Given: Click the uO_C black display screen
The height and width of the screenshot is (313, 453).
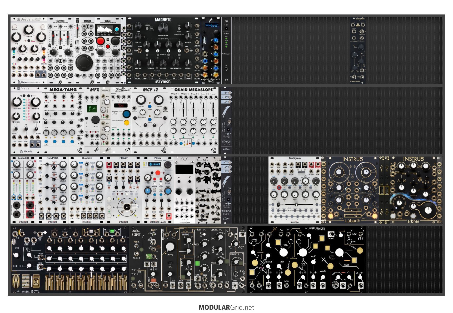Looking at the screenshot, I should 184,169.
